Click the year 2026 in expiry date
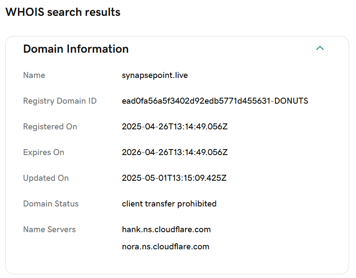 pyautogui.click(x=132, y=152)
